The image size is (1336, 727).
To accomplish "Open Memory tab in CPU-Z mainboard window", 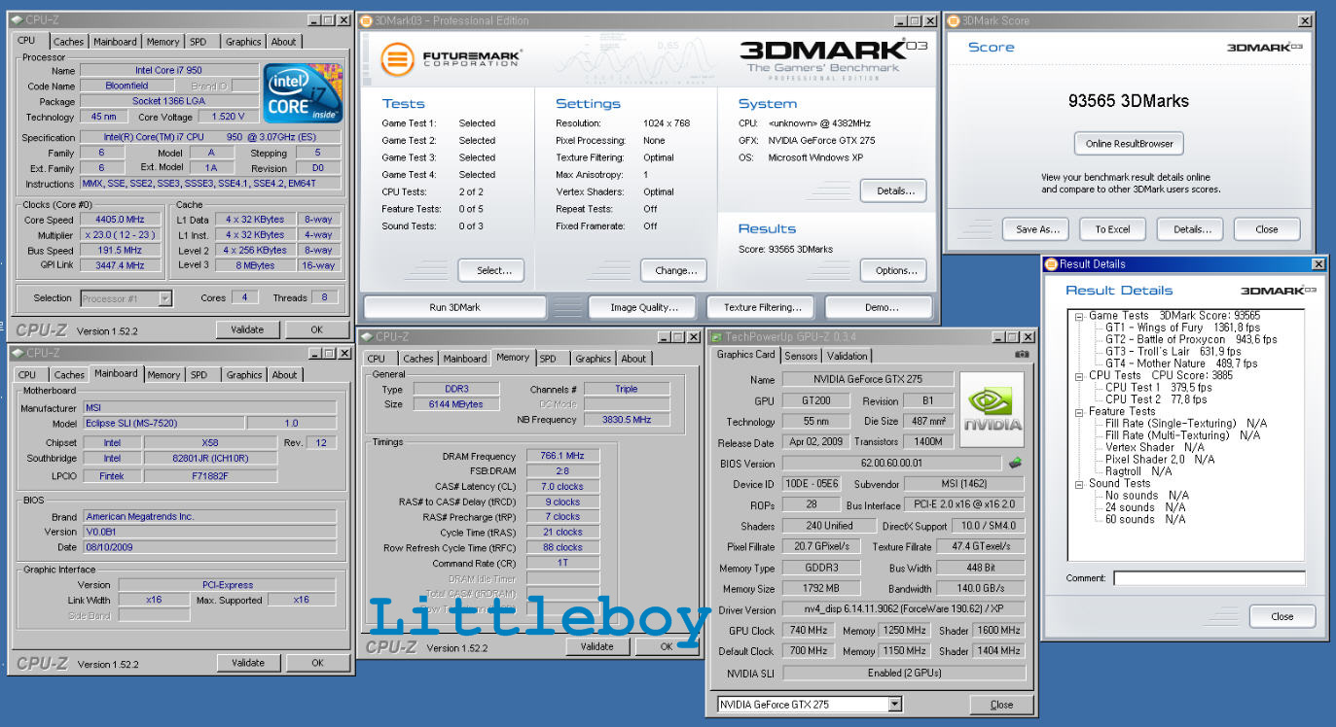I will click(x=163, y=374).
